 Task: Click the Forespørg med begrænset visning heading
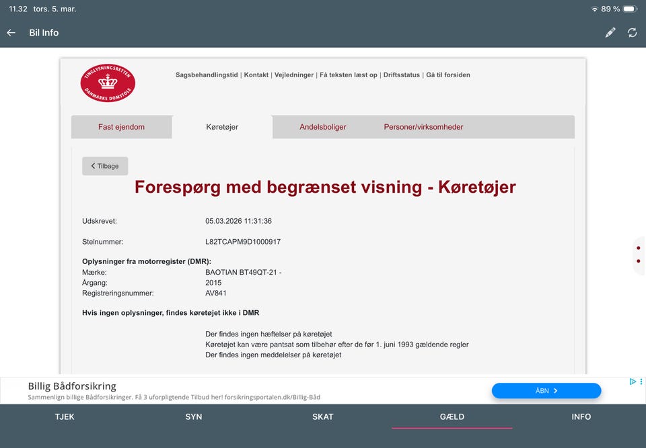coord(325,187)
